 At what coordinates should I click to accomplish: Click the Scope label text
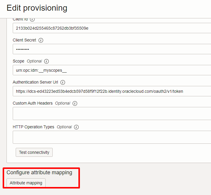(x=18, y=61)
